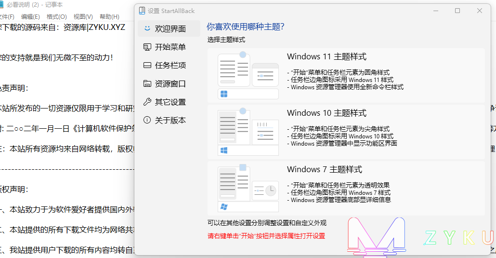This screenshot has width=496, height=258.
Task: Click the taskbar icon beside 任务栏项
Action: click(147, 65)
